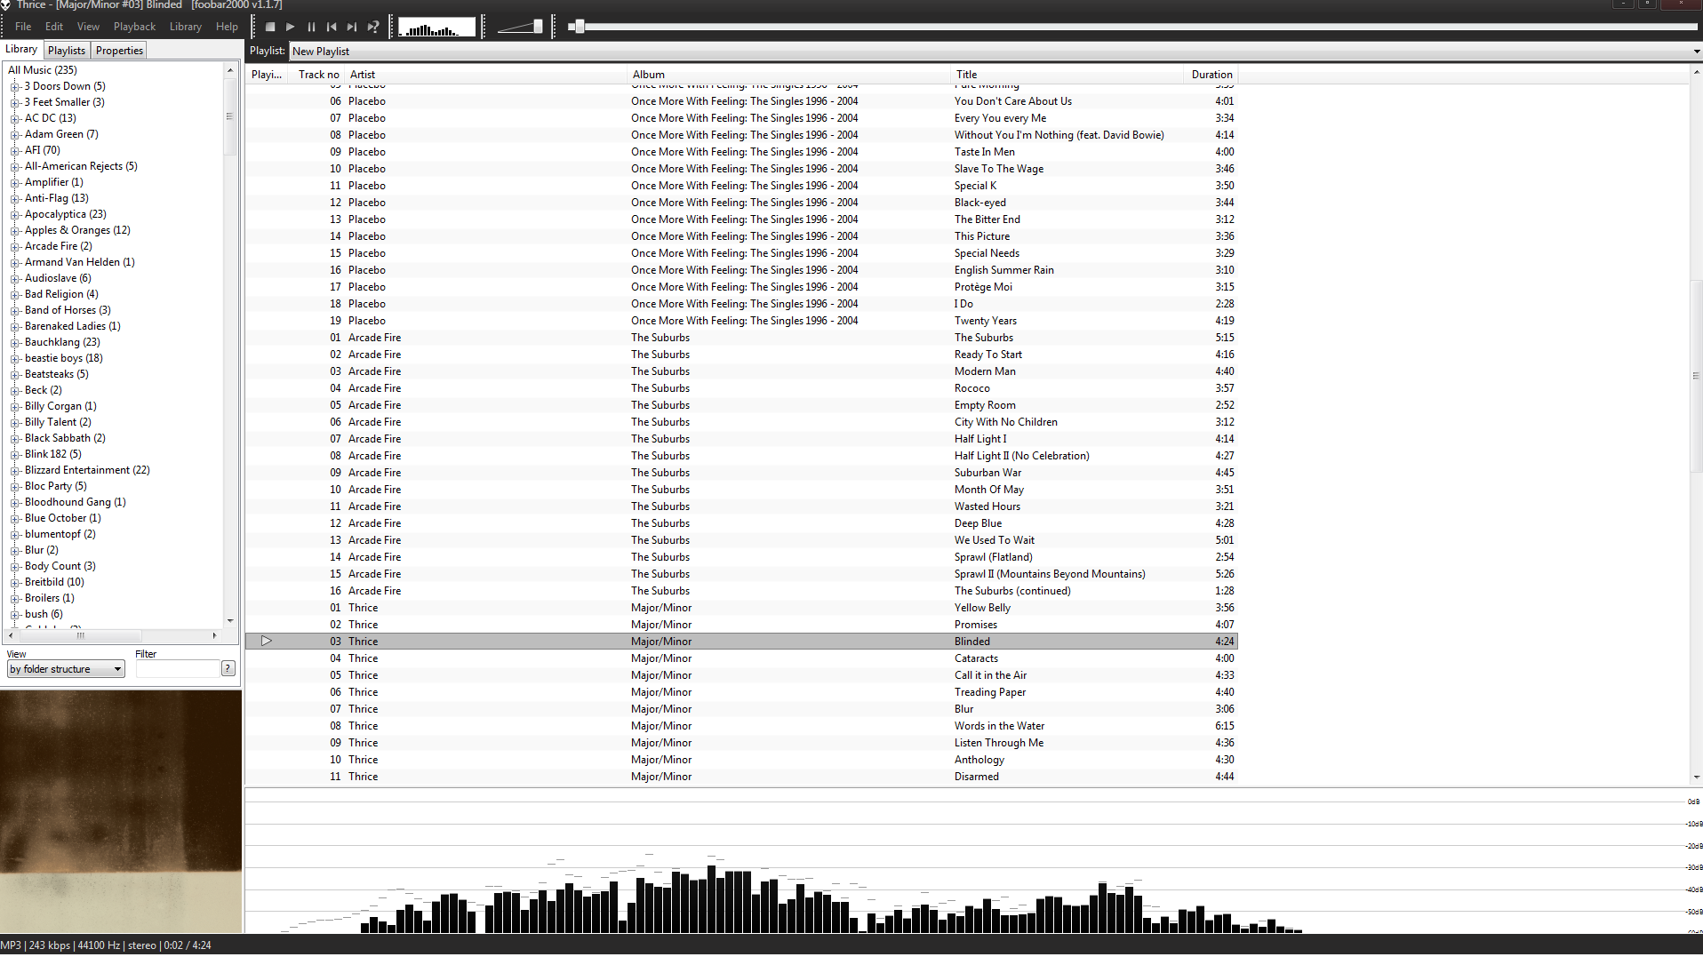This screenshot has height=957, width=1703.
Task: Click the Play button in toolbar
Action: coord(291,28)
